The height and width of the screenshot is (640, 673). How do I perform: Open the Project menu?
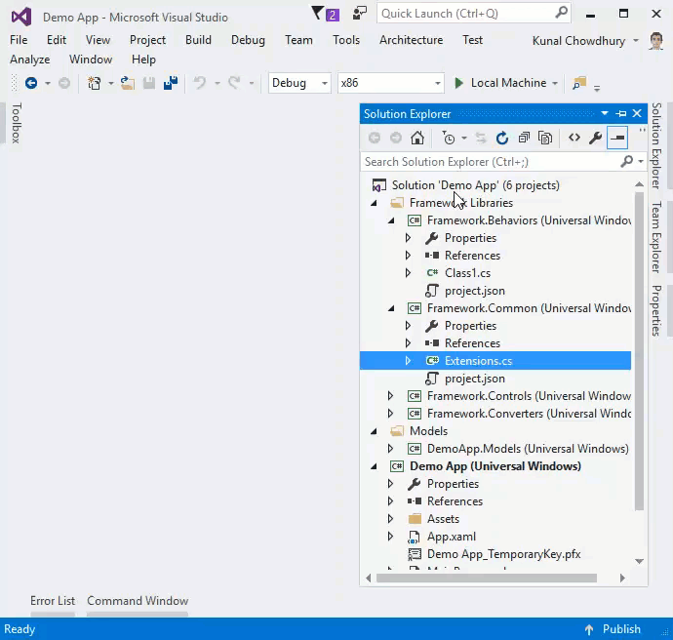tap(147, 40)
